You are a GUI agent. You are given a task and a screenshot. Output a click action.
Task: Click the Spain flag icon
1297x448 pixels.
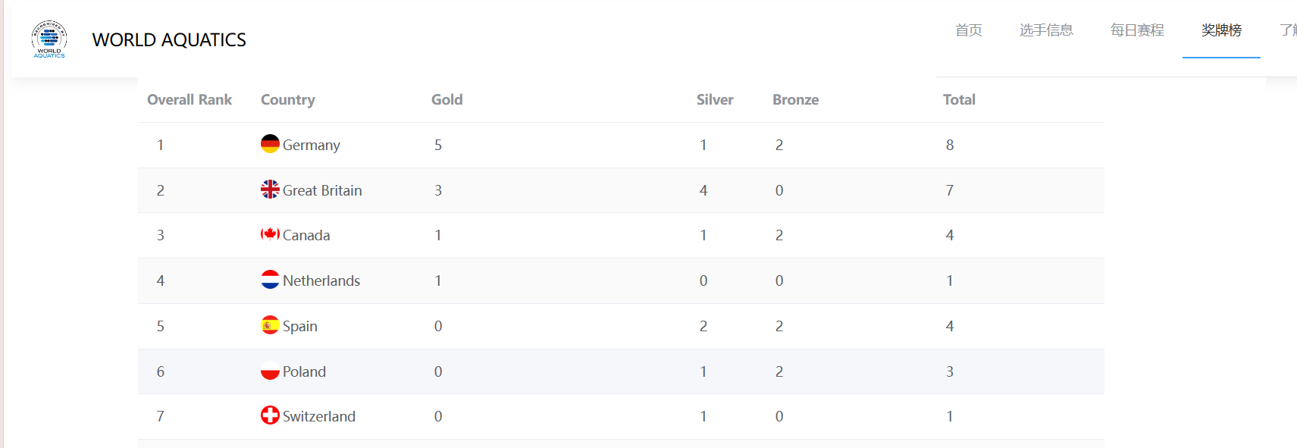270,325
